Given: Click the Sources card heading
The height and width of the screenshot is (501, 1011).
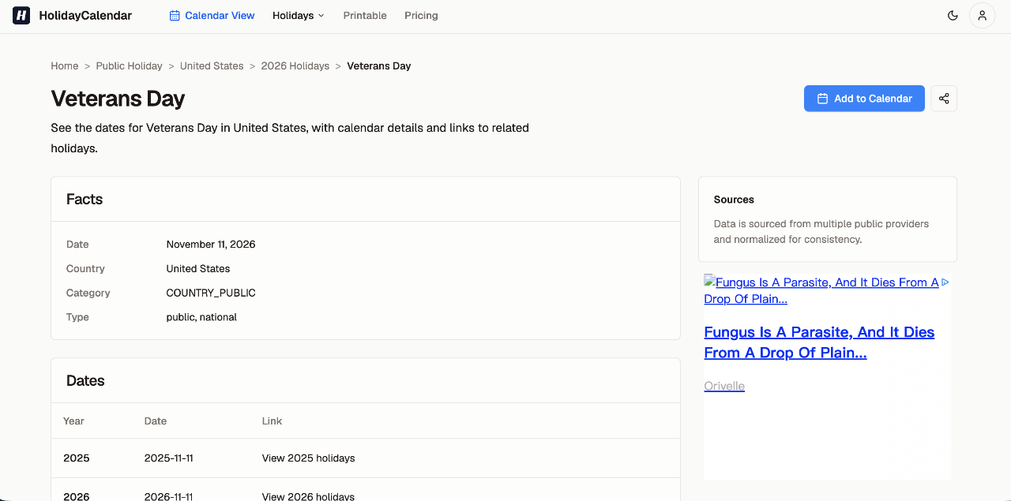Looking at the screenshot, I should click(734, 200).
